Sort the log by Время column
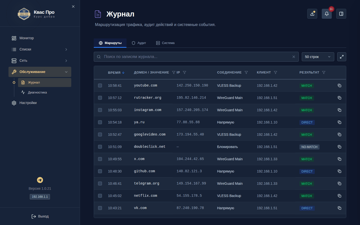The width and height of the screenshot is (360, 225). click(x=116, y=72)
